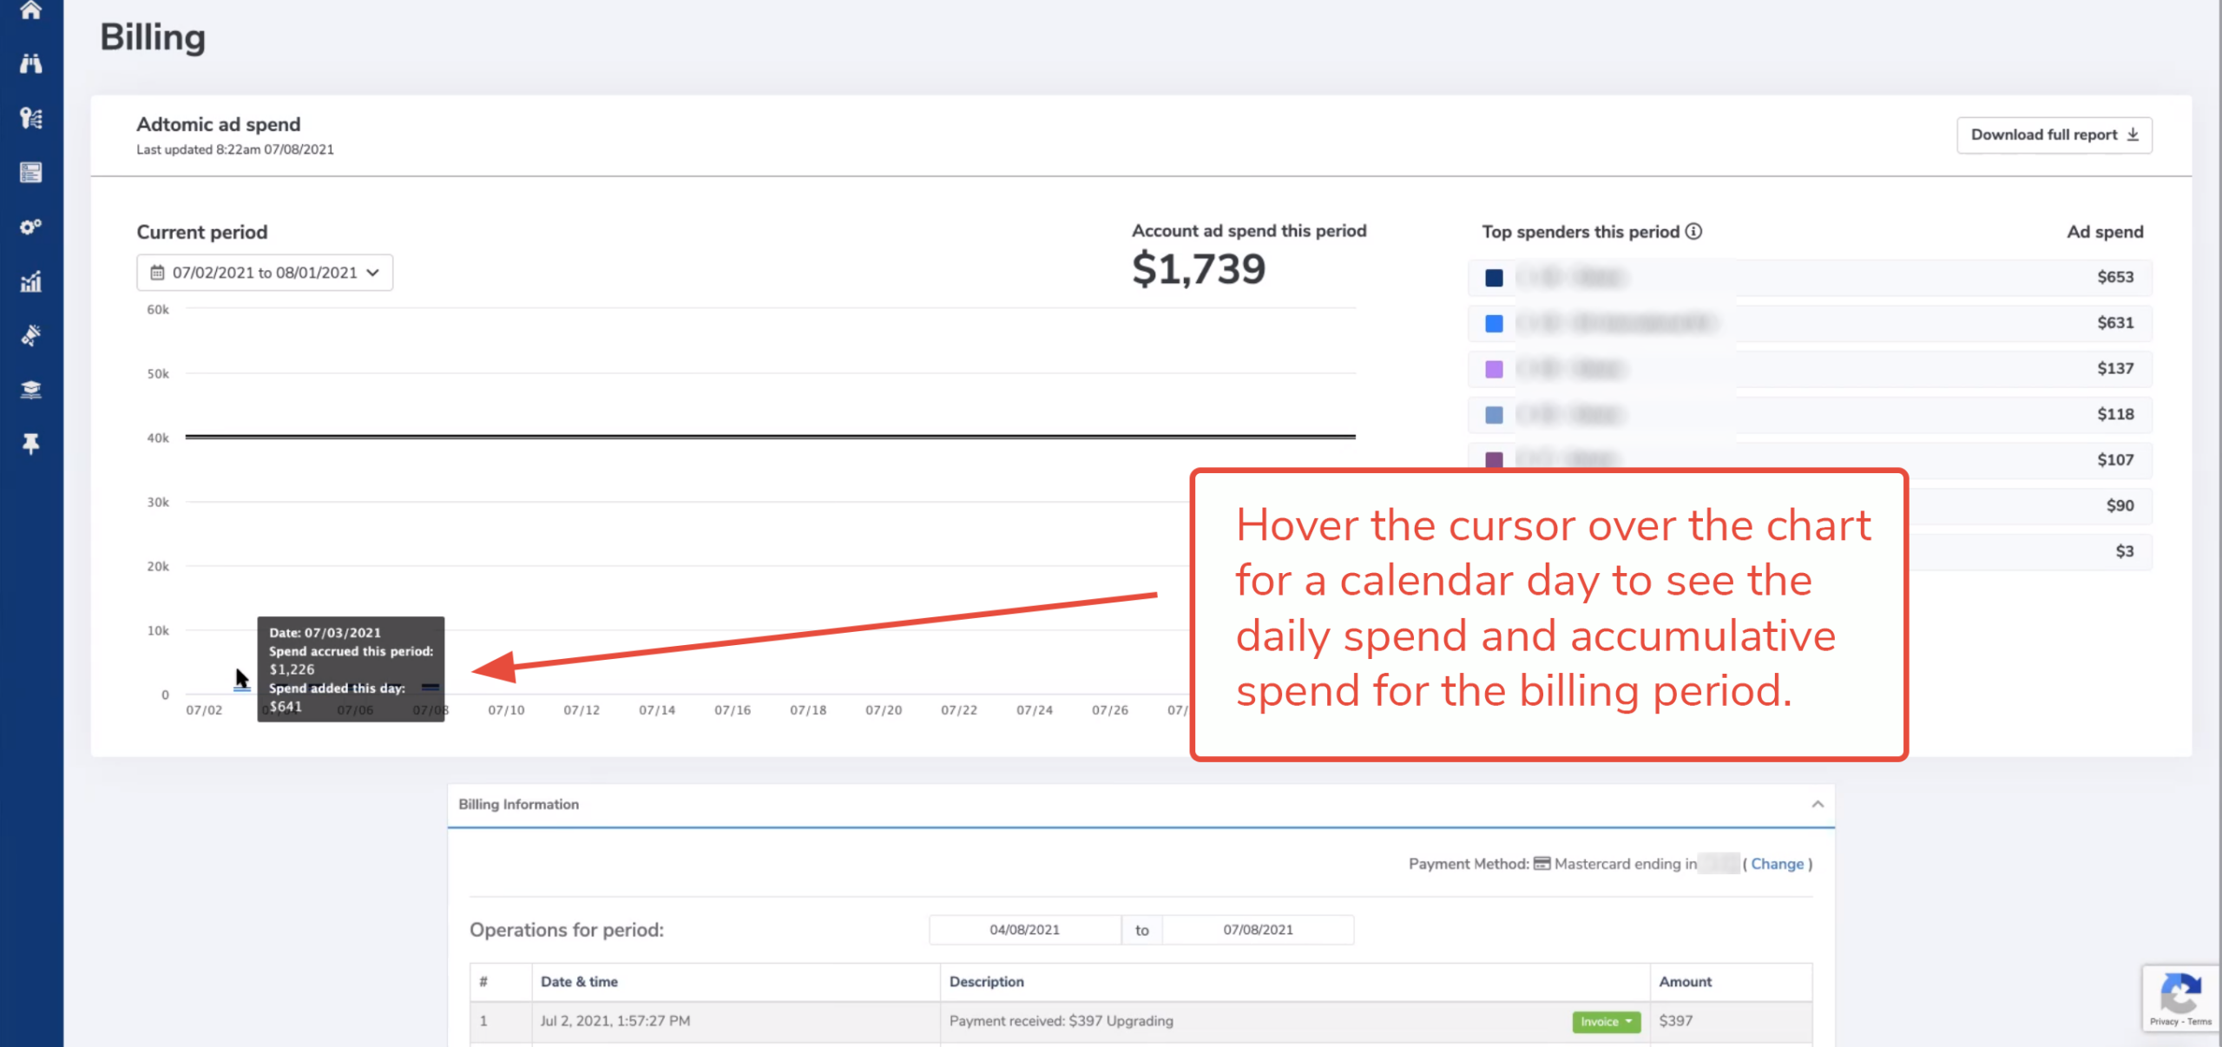Open the home icon in sidebar
The image size is (2222, 1047).
[x=31, y=10]
